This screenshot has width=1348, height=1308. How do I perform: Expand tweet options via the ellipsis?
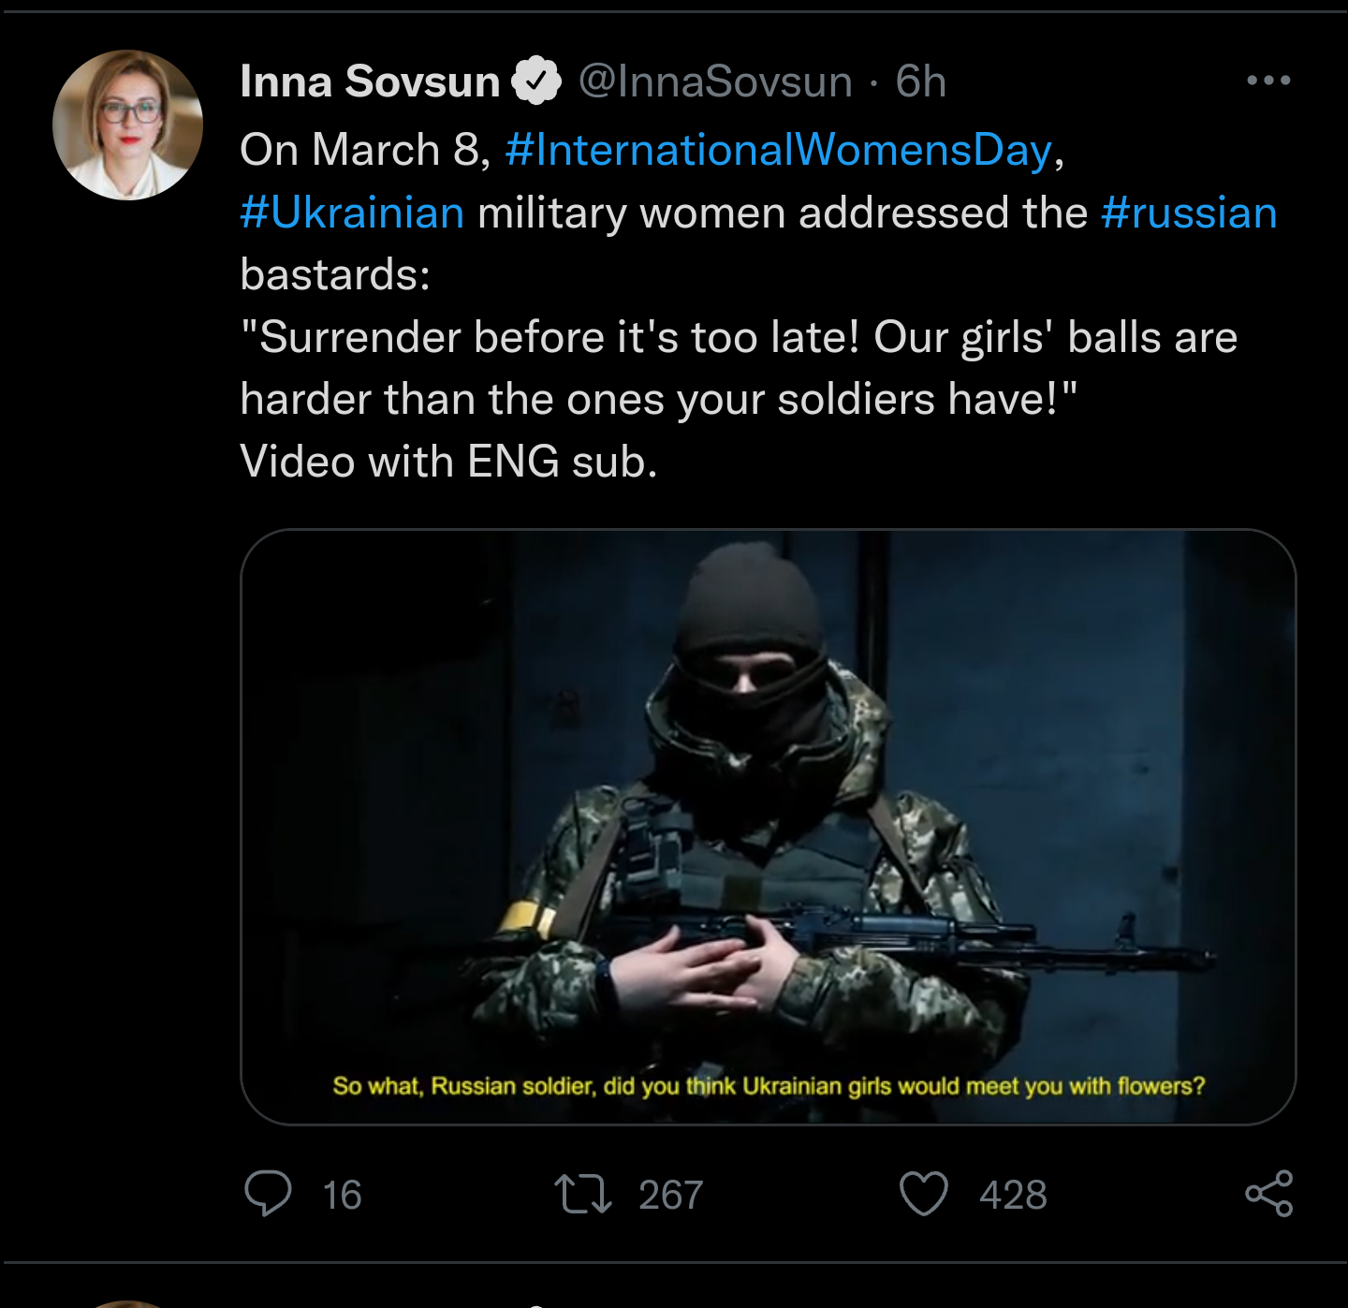(x=1269, y=81)
